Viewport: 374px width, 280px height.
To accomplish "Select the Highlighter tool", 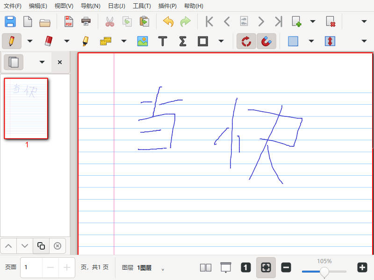I will point(85,41).
